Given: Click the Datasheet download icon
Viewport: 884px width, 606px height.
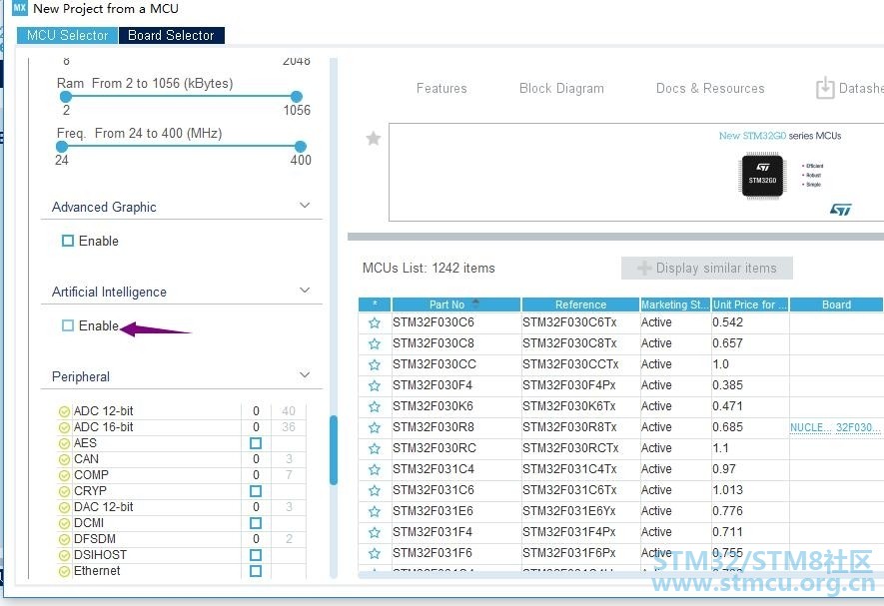Looking at the screenshot, I should (825, 88).
